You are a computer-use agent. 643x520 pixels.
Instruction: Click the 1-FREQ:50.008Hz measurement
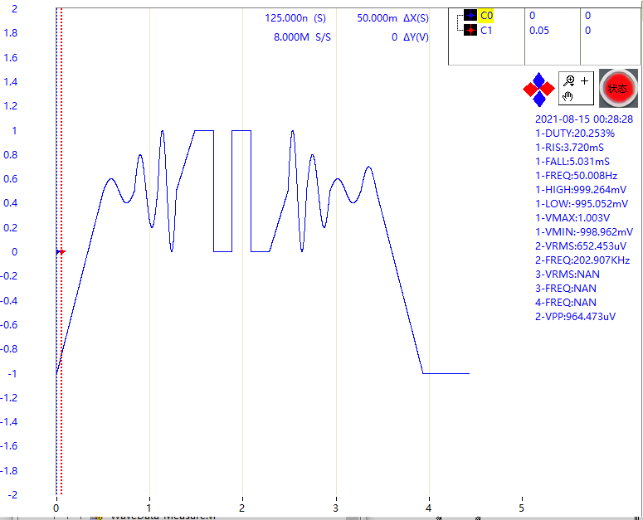pyautogui.click(x=576, y=176)
